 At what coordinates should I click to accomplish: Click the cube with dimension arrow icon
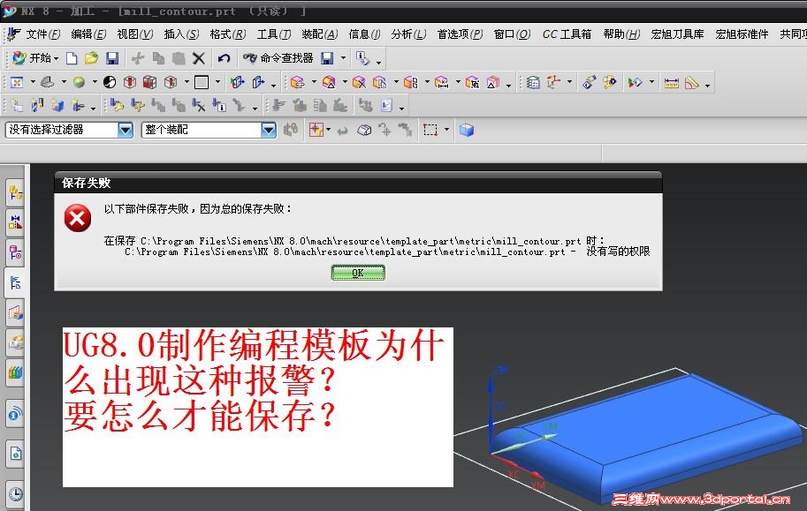pos(442,82)
